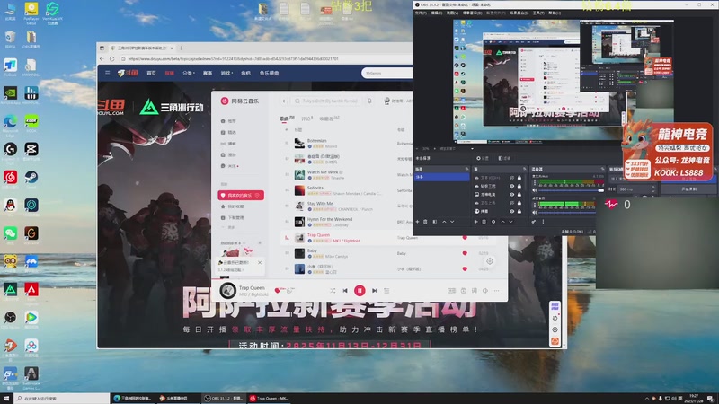Open the Trap Queen album cover in player bar

click(x=228, y=290)
